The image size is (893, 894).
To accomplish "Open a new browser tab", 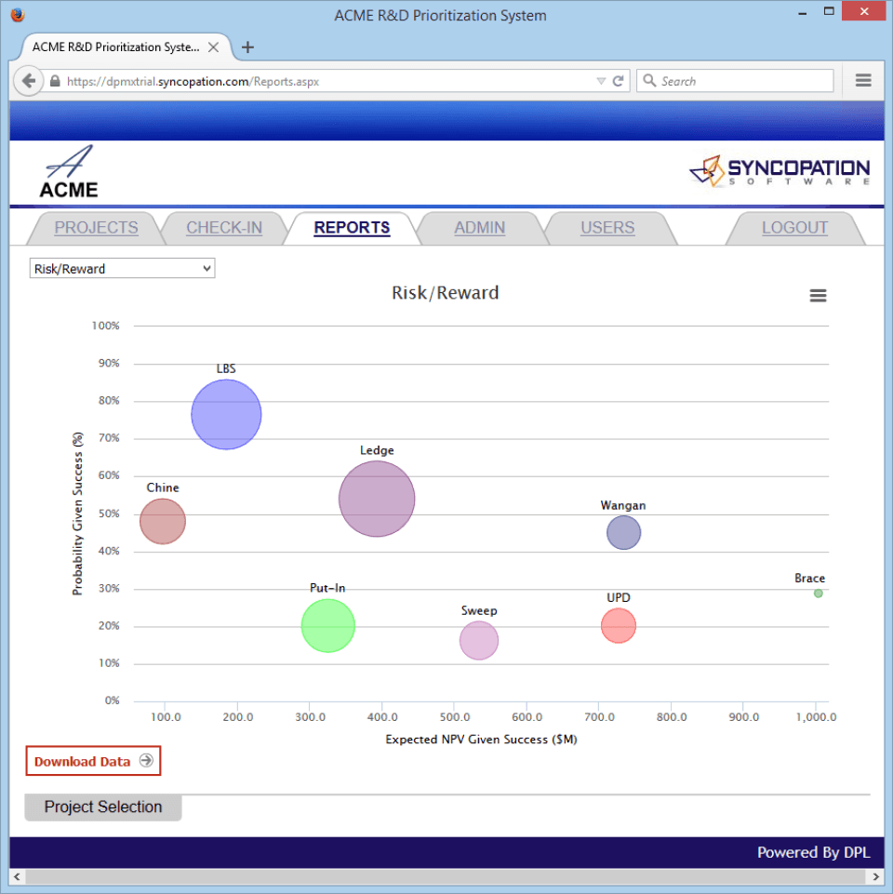I will click(247, 47).
